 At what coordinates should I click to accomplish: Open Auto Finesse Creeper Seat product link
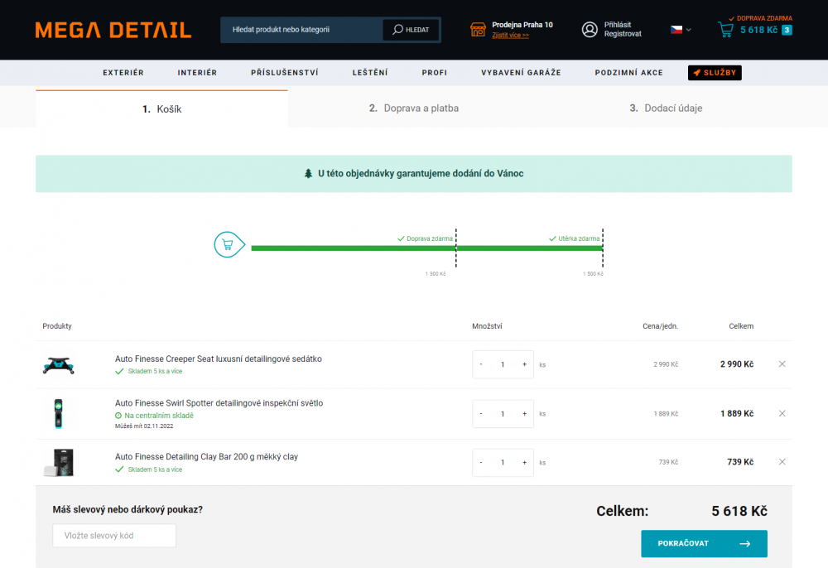(218, 359)
